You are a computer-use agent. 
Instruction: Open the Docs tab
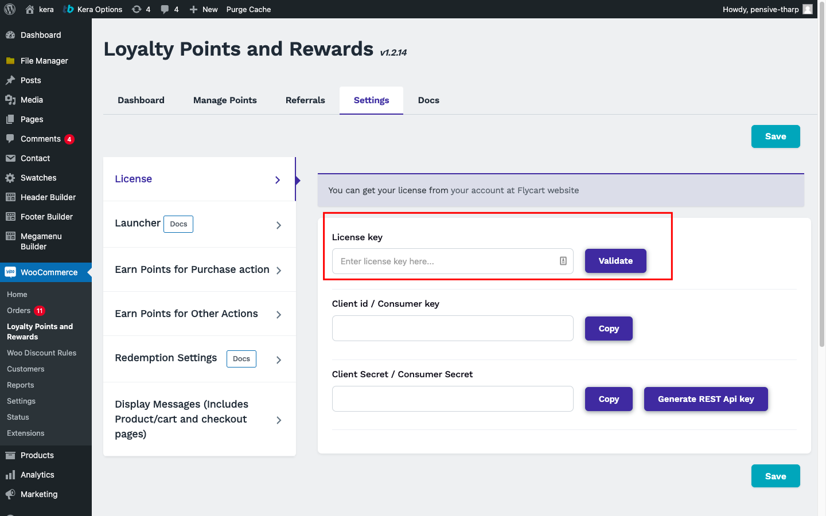pos(428,100)
